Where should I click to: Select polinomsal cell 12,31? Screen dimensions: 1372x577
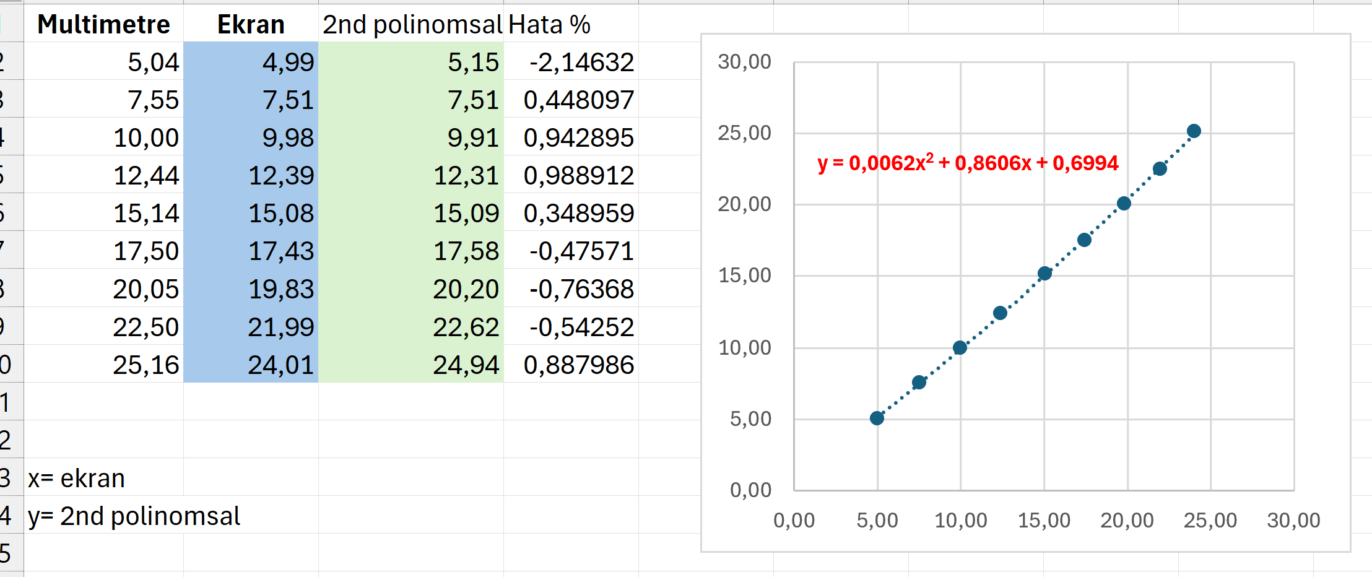(x=411, y=175)
